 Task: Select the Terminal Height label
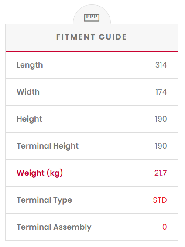[48, 146]
